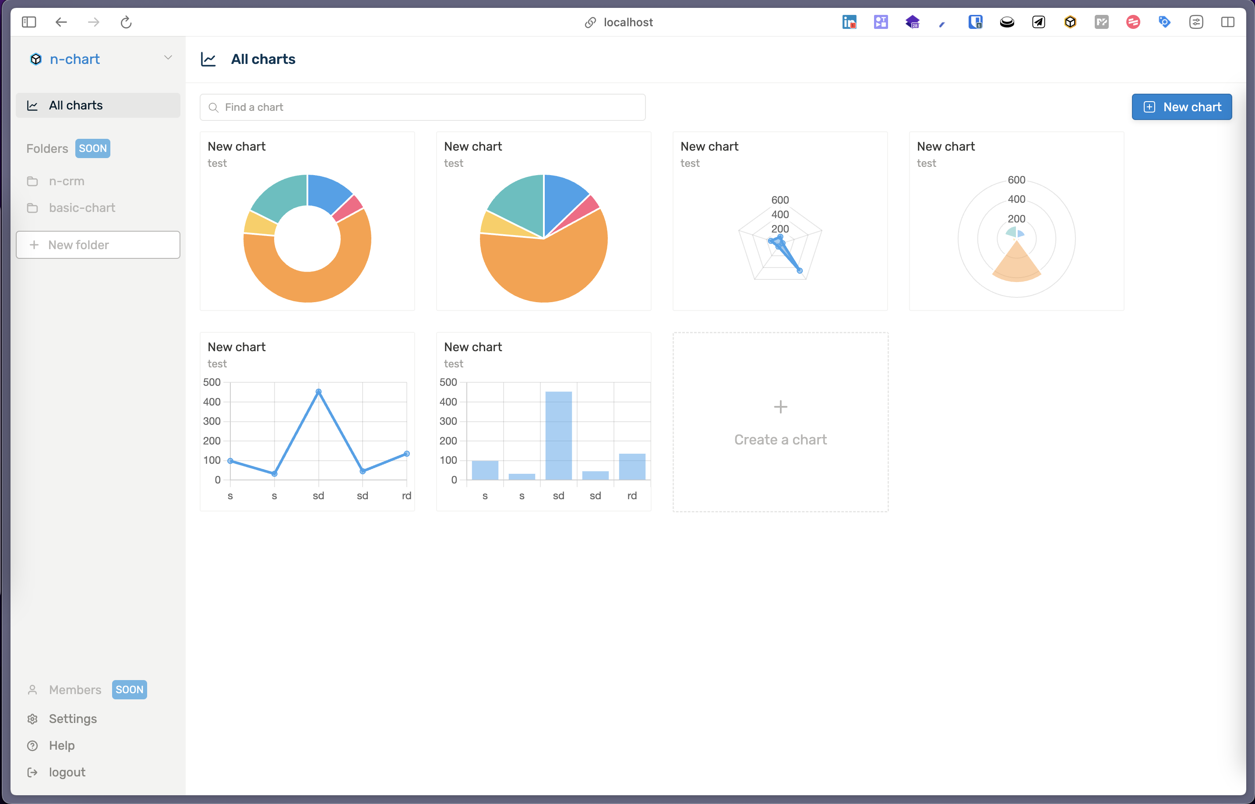Click the LinkedIn extension icon
Screen dimensions: 1255x804
pos(849,22)
